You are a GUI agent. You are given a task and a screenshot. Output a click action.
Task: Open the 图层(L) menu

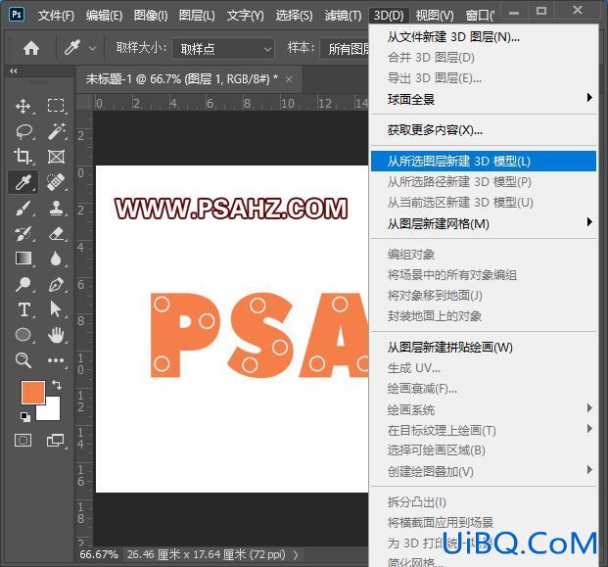click(x=197, y=16)
